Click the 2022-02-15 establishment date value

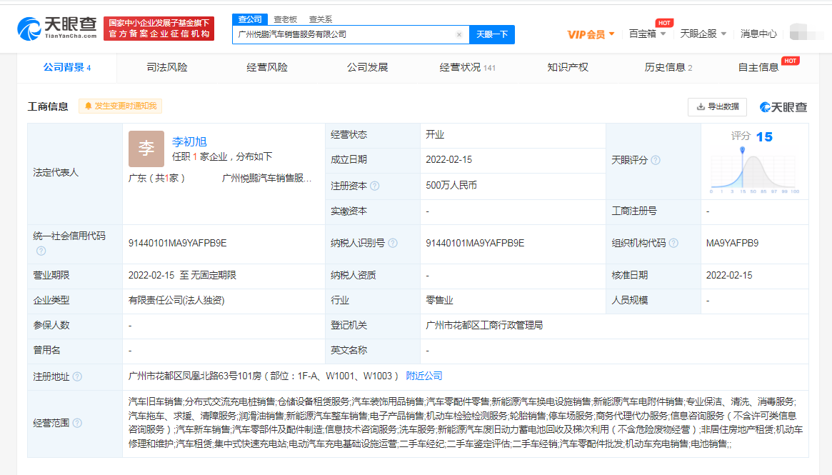[449, 160]
